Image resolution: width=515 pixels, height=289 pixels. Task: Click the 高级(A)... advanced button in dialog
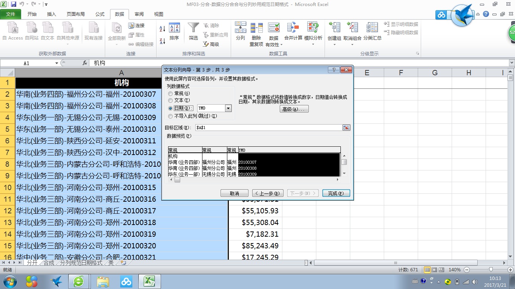[294, 109]
